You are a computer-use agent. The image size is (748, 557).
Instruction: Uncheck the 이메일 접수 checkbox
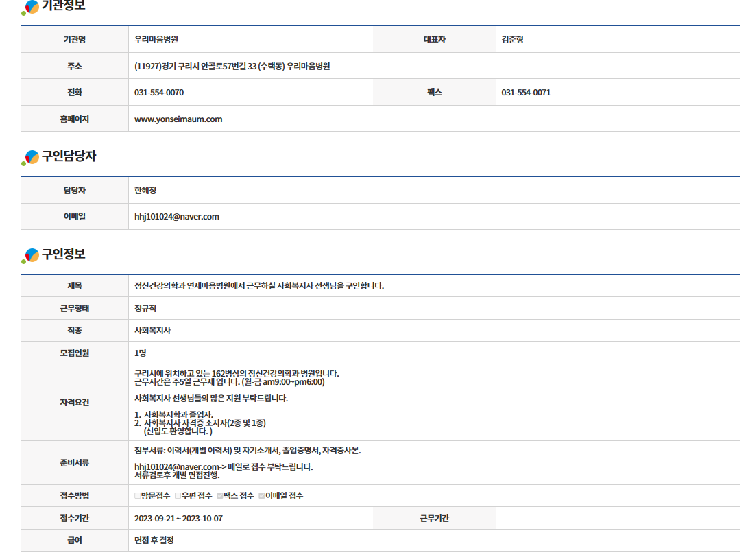(x=261, y=496)
